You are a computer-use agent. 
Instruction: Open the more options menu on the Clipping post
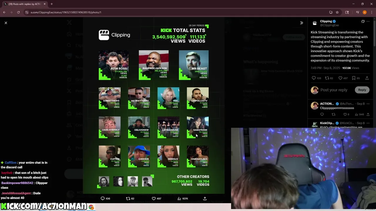(368, 21)
